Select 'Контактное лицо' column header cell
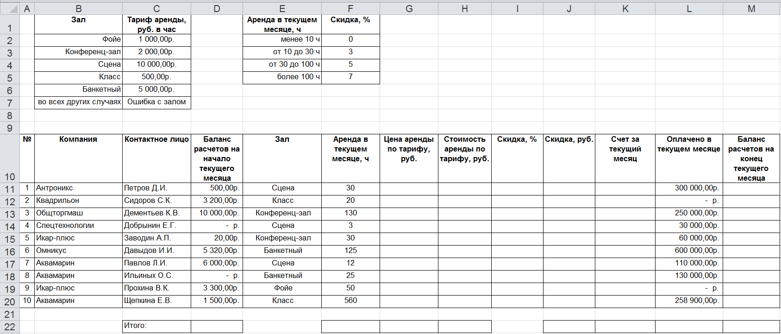 click(156, 158)
